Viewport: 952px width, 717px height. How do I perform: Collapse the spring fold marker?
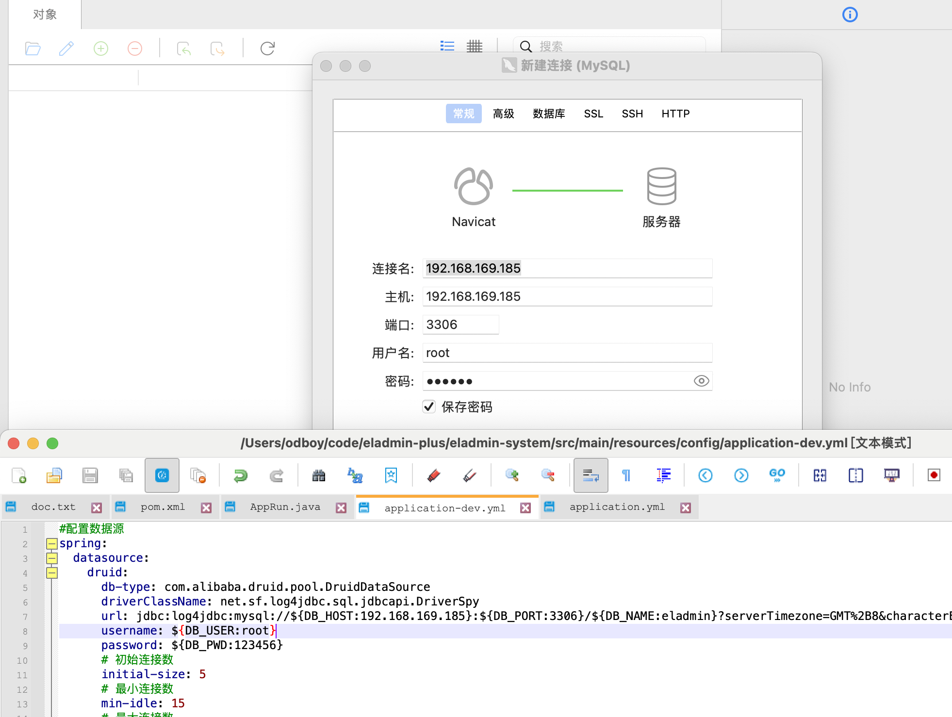click(52, 543)
